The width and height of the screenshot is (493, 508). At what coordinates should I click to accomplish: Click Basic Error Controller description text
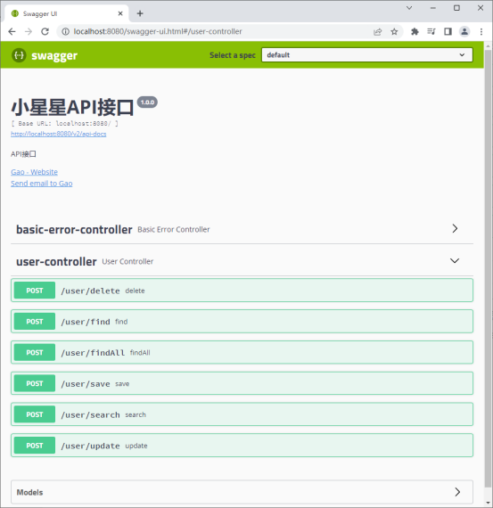coord(174,229)
